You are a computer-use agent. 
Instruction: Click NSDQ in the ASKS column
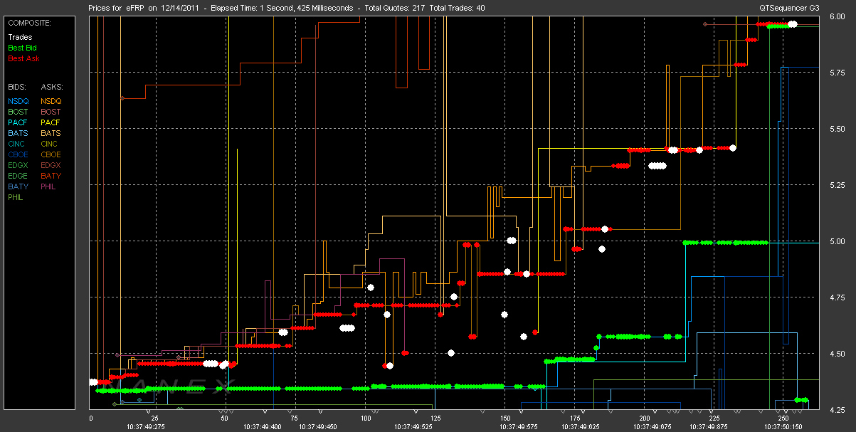[51, 101]
